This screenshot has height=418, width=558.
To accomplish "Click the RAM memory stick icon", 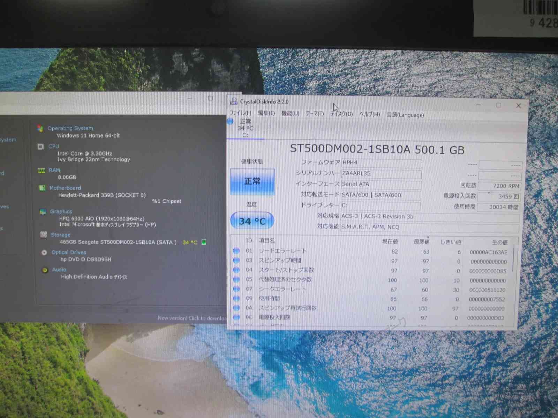I will coord(42,170).
